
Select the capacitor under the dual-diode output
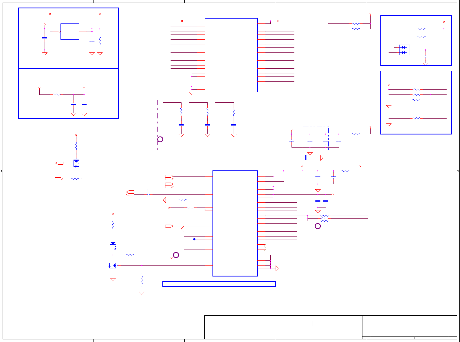tap(426, 56)
